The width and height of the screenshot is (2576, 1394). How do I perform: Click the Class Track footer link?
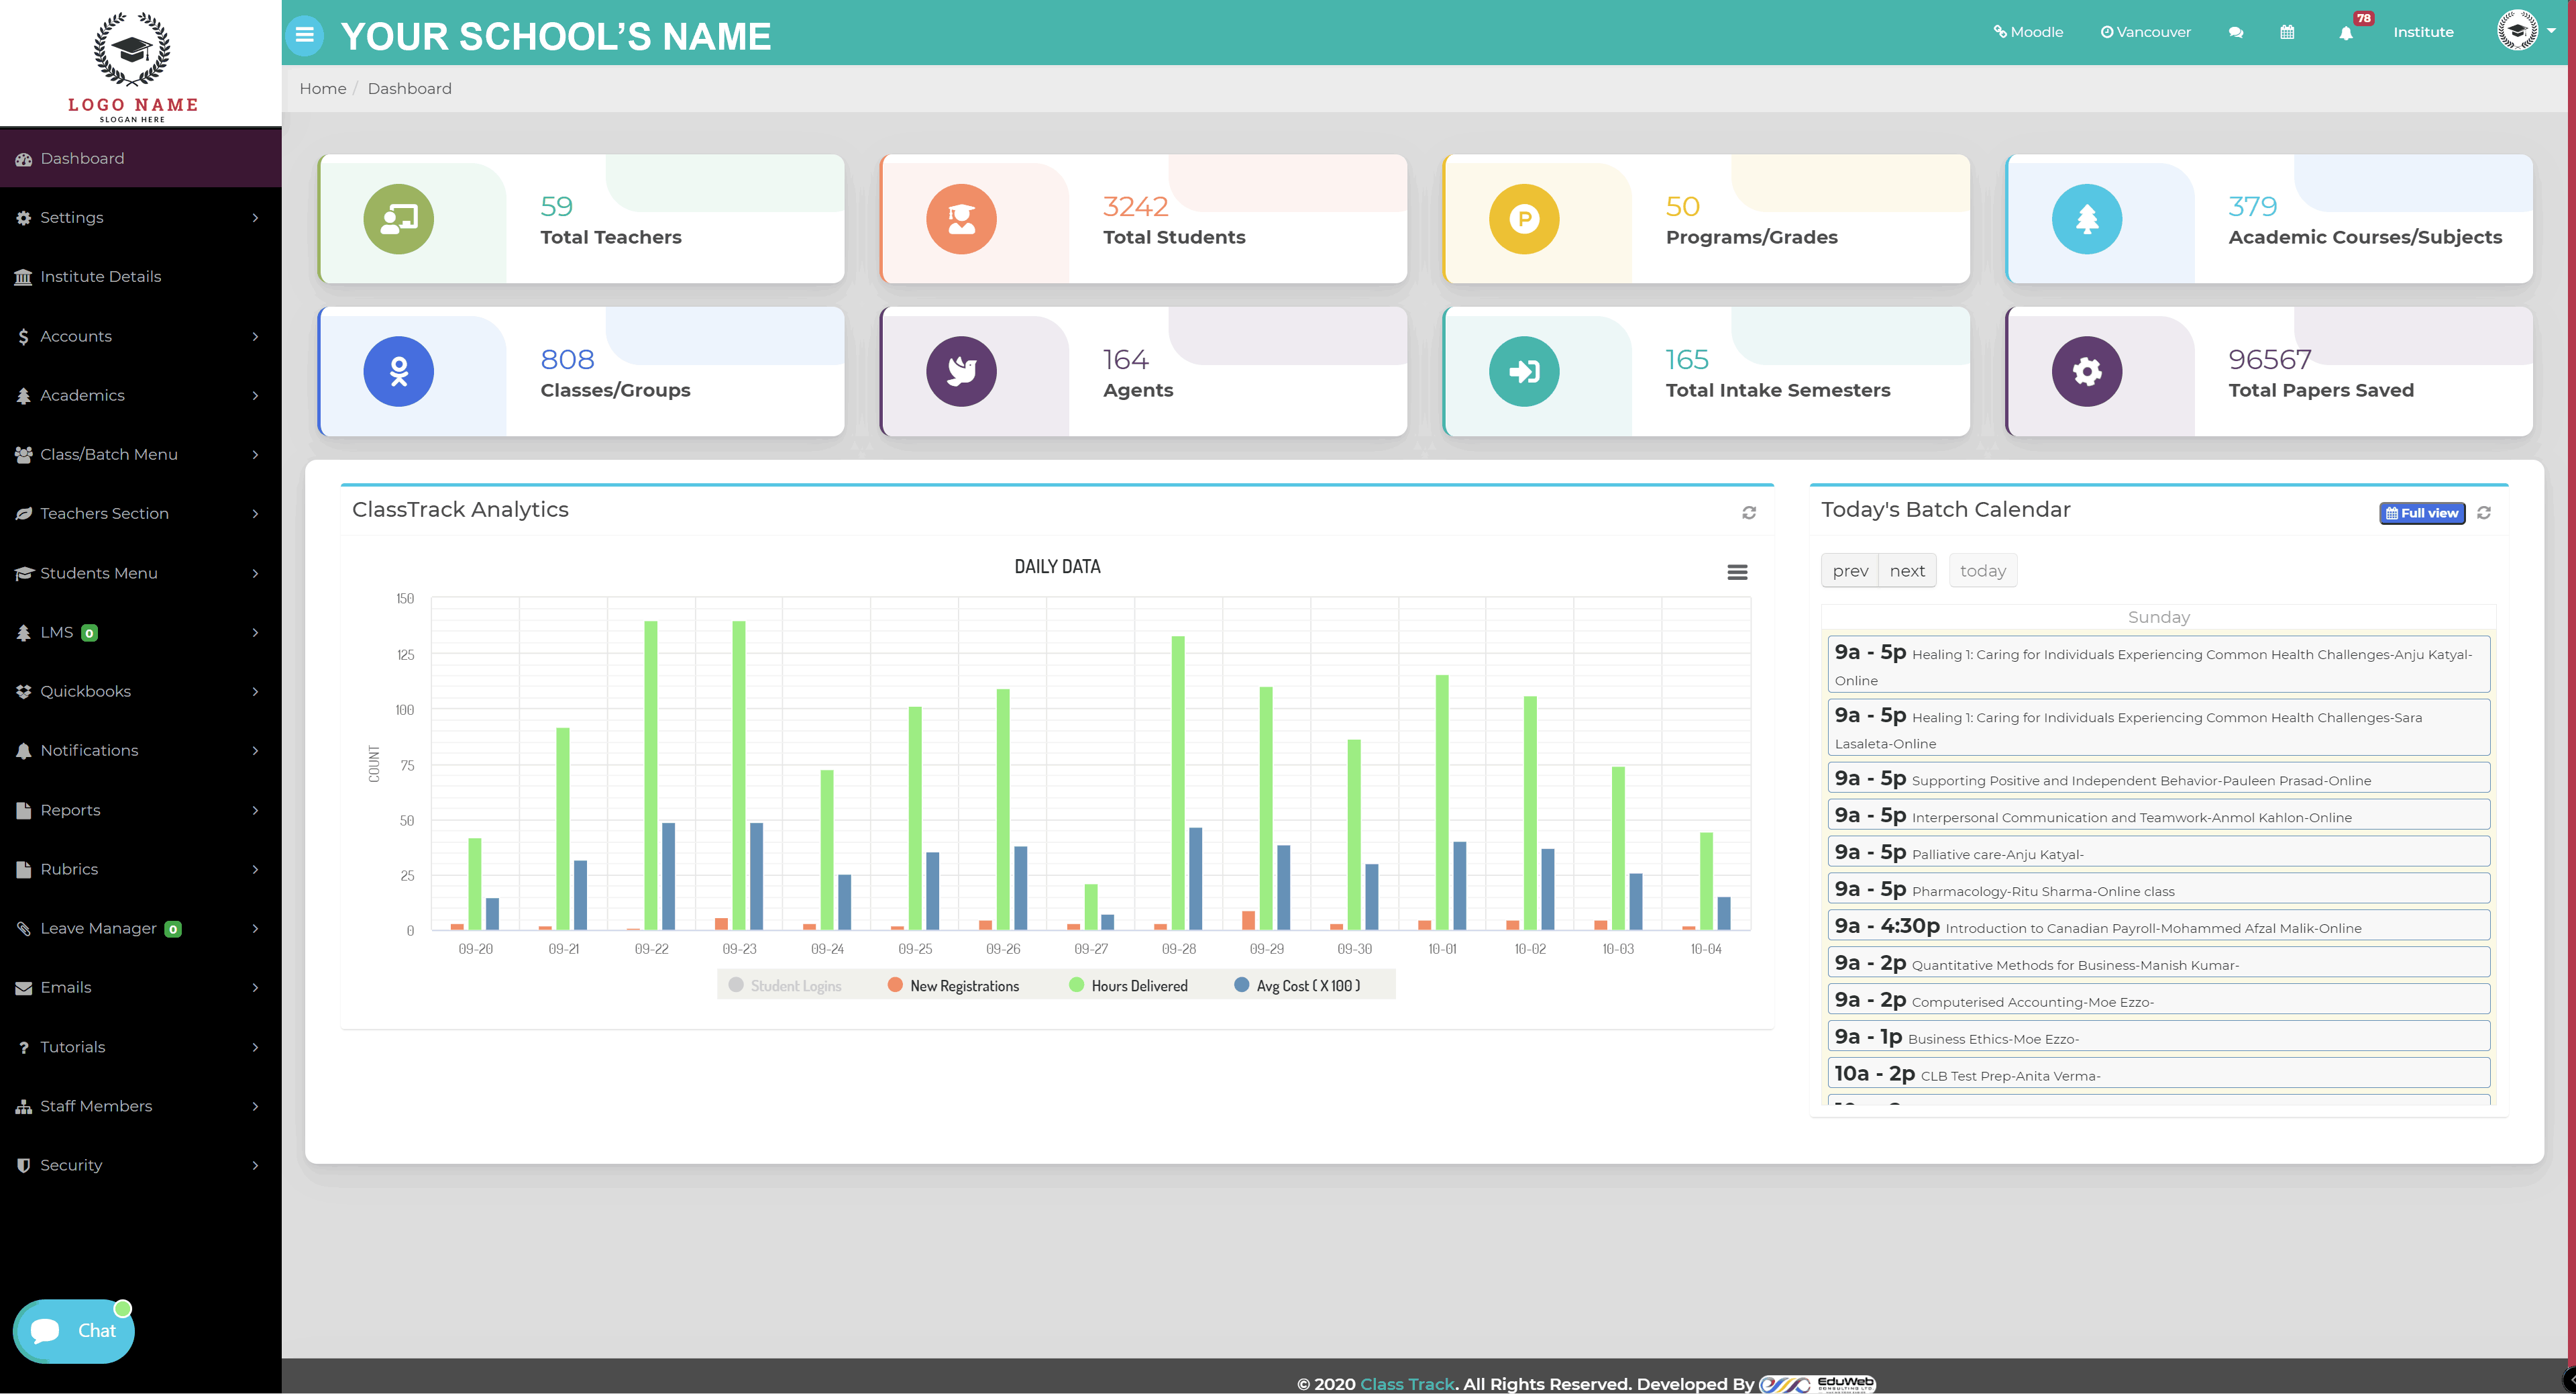click(1407, 1384)
